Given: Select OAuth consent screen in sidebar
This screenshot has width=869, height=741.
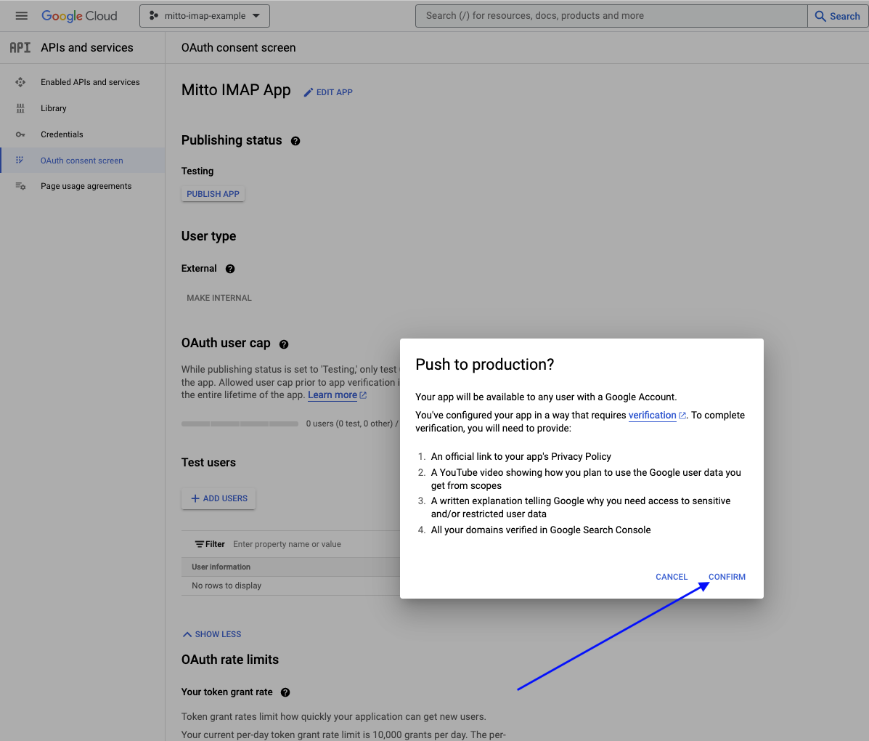Looking at the screenshot, I should (x=81, y=161).
